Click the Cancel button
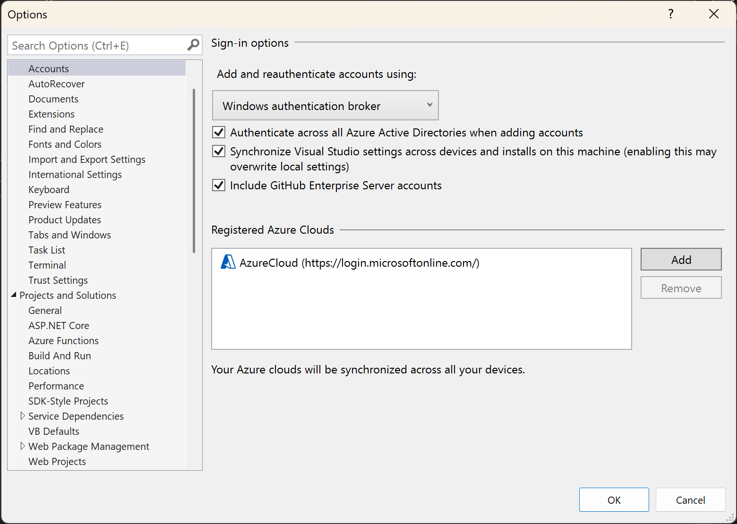Viewport: 737px width, 524px height. click(690, 499)
